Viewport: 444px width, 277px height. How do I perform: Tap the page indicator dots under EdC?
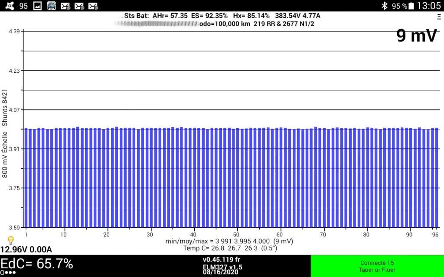pos(8,273)
